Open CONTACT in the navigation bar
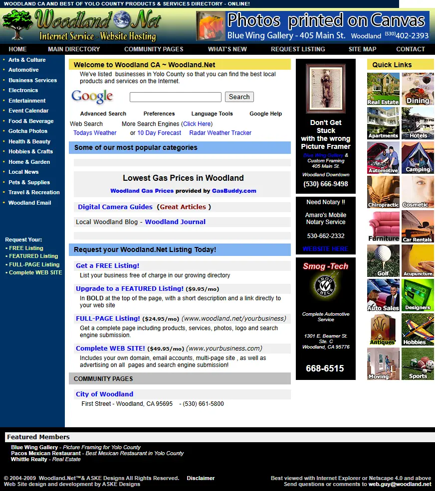The width and height of the screenshot is (435, 491). 411,49
